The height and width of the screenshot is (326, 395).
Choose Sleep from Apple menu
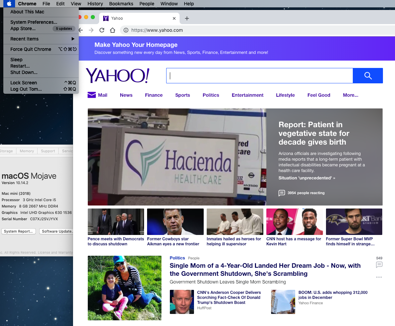tap(41, 60)
